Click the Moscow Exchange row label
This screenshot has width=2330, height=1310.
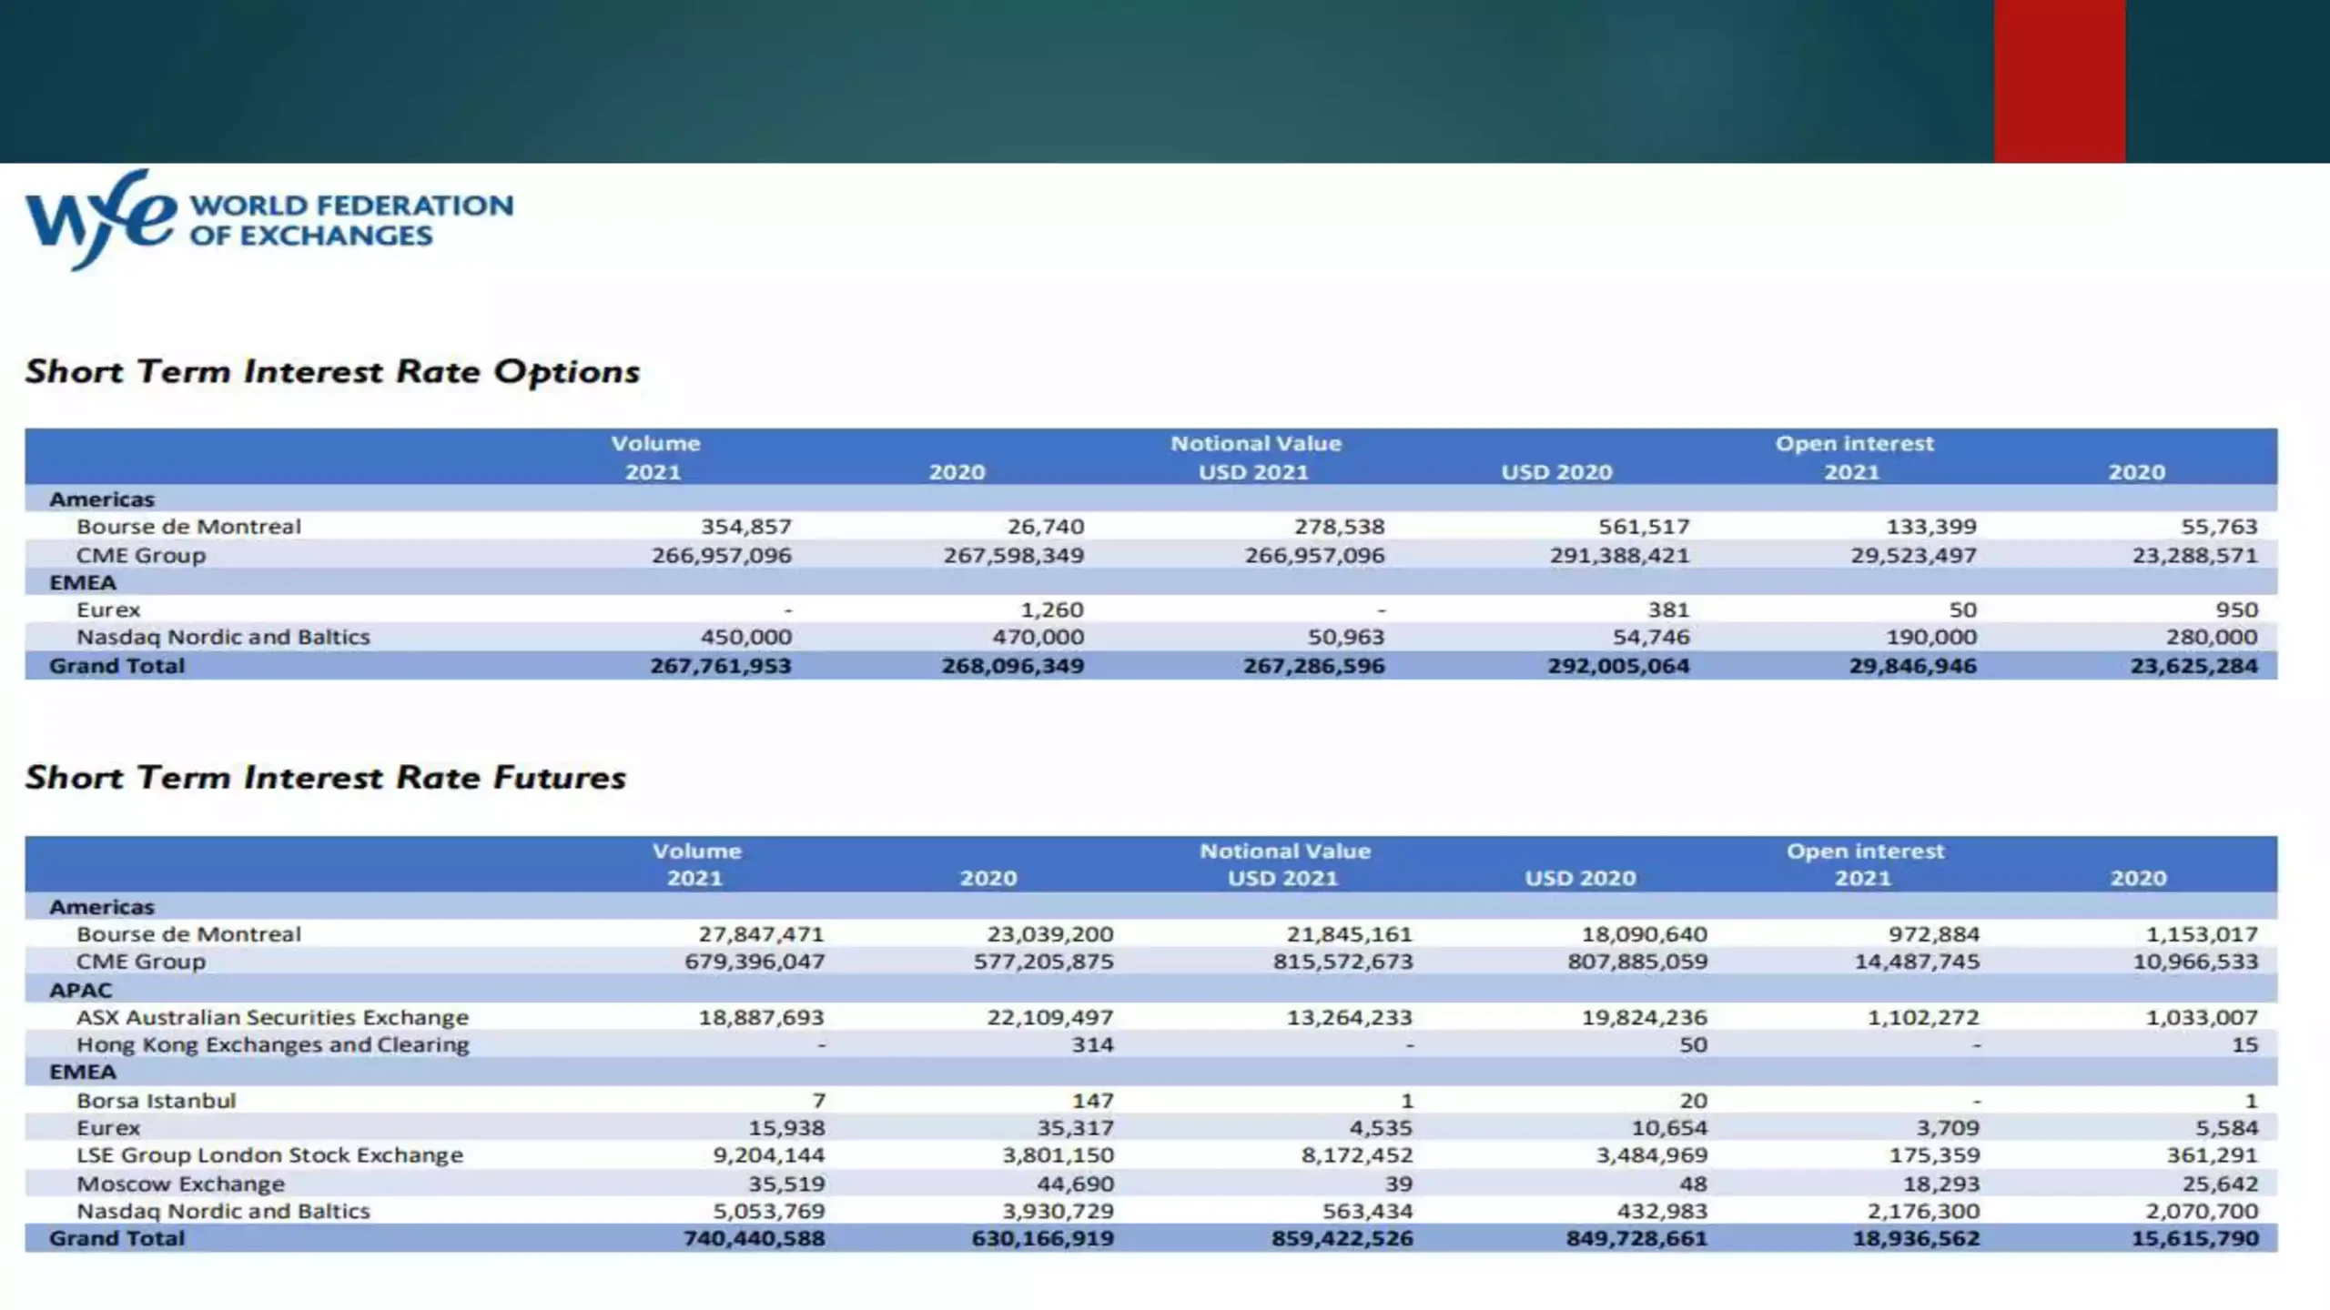(180, 1184)
